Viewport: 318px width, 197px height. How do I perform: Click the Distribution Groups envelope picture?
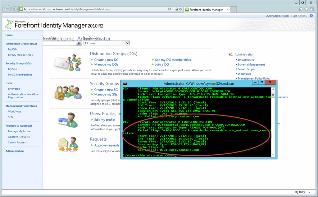click(68, 63)
